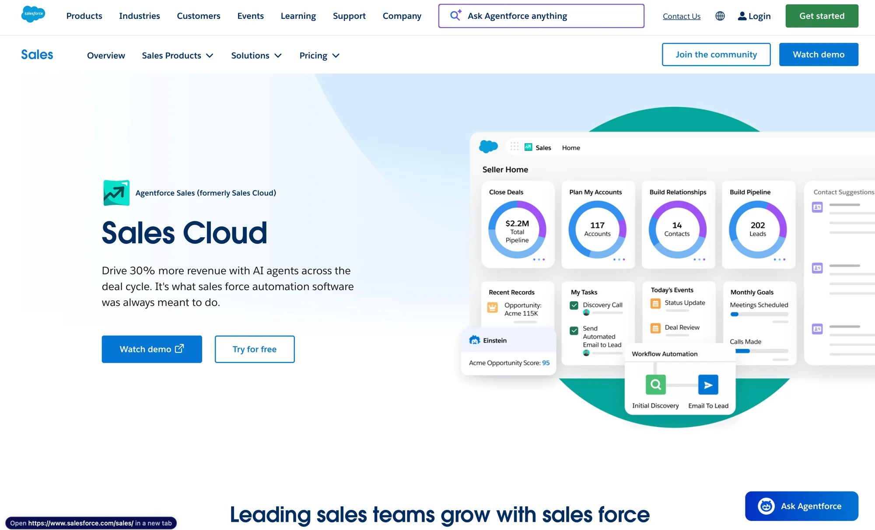Viewport: 875px width, 530px height.
Task: Click the Agentforce Sales green arrow icon
Action: tap(116, 193)
